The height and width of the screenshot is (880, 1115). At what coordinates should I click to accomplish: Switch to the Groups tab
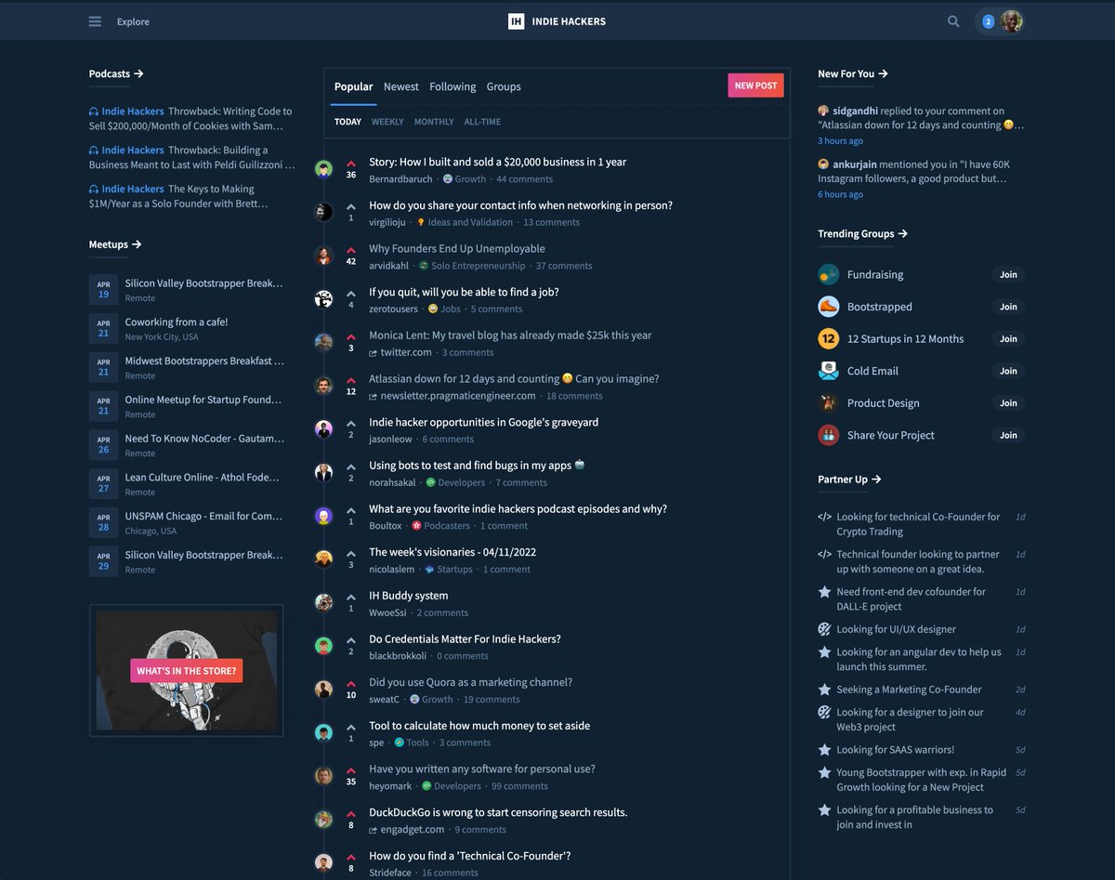(x=504, y=86)
